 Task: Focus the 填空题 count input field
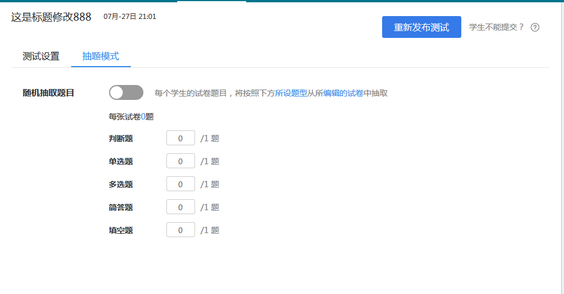(181, 230)
